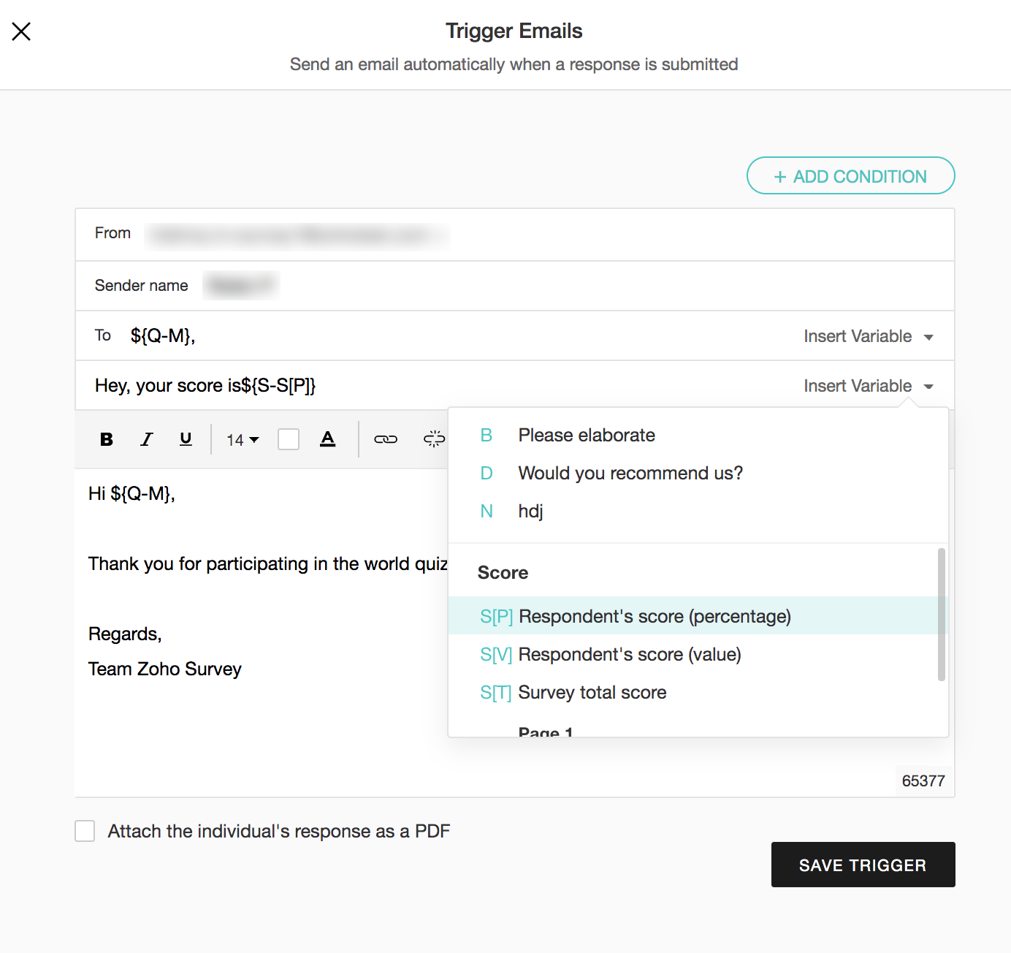
Task: Remove link with the unlink icon
Action: point(434,439)
